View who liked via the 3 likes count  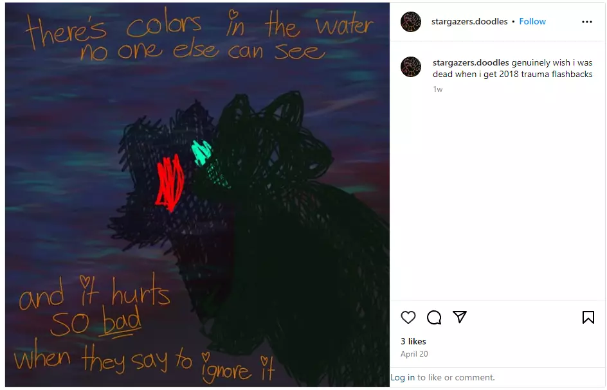[413, 341]
